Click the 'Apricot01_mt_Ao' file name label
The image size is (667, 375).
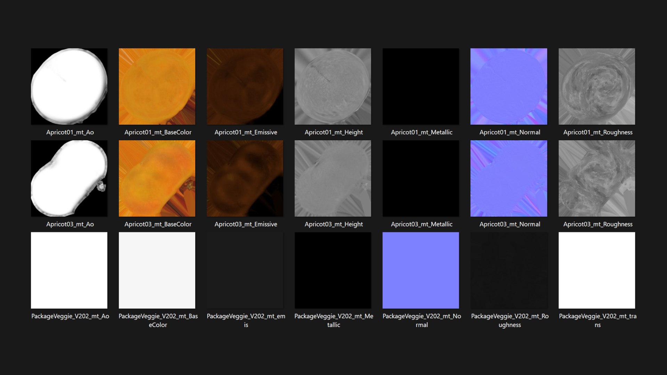tap(70, 132)
